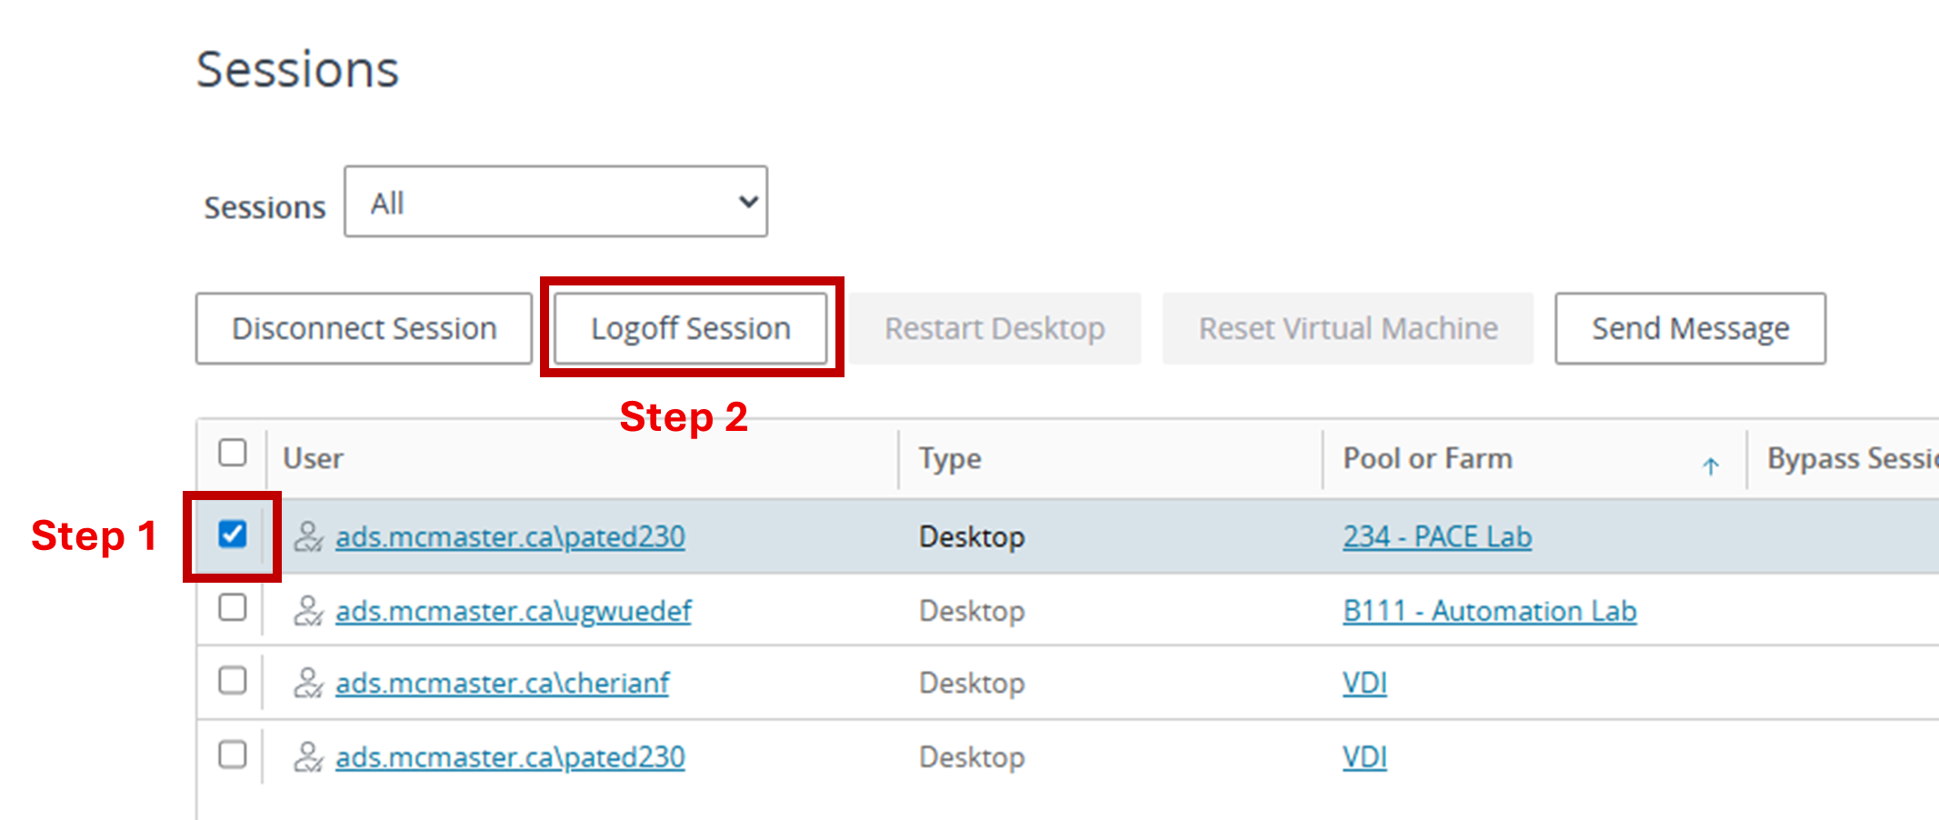Image resolution: width=1939 pixels, height=820 pixels.
Task: Open the Sessions filter dropdown
Action: pos(555,202)
